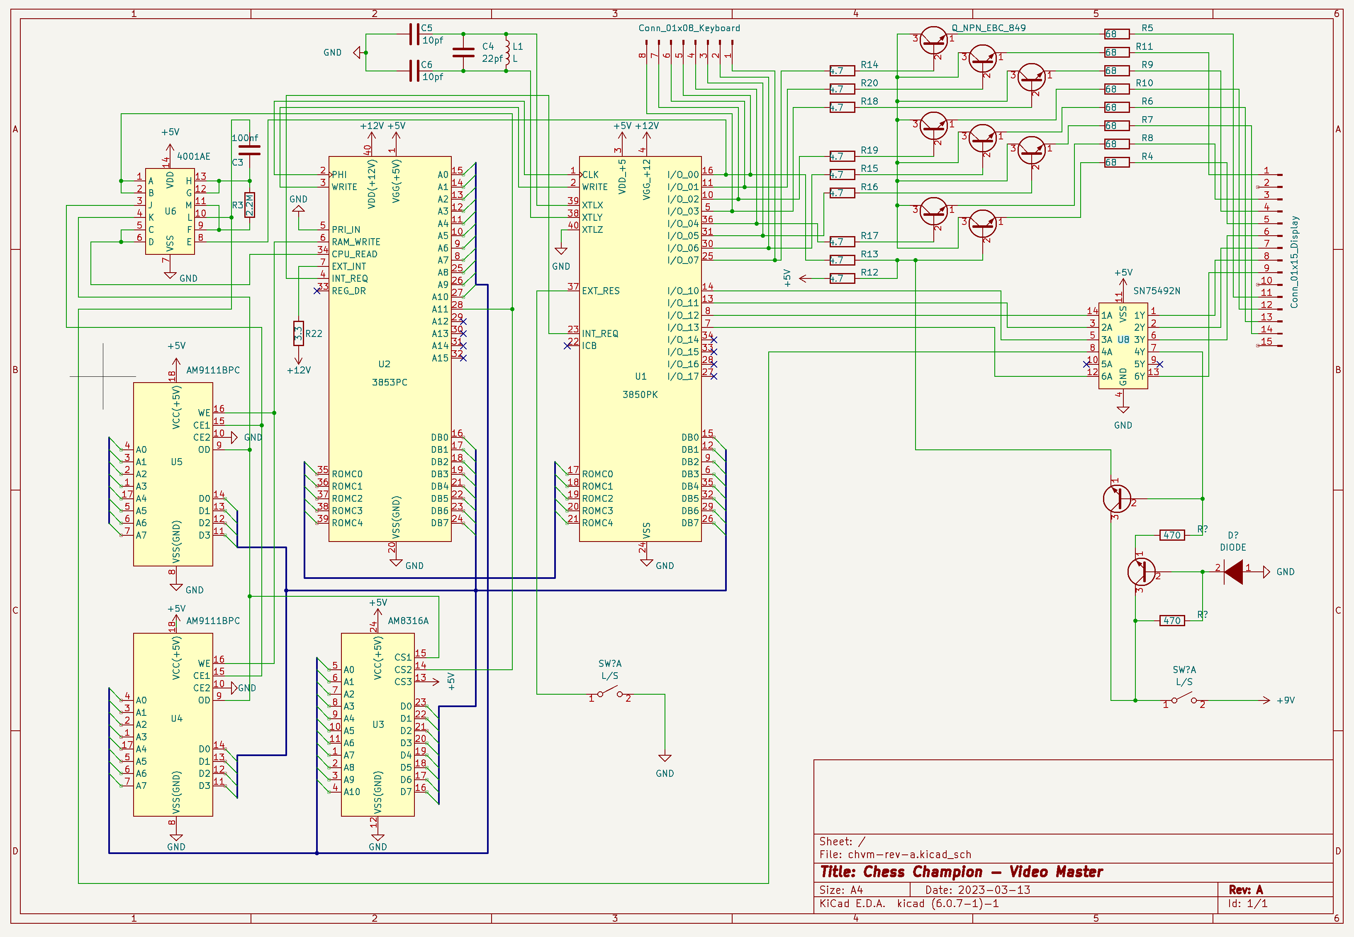The image size is (1354, 937).
Task: Click the 3850PK value text
Action: 640,395
